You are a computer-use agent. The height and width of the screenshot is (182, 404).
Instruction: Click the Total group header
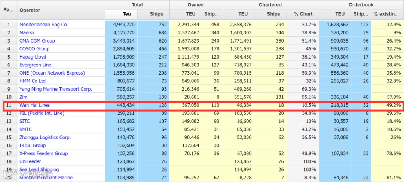(137, 5)
